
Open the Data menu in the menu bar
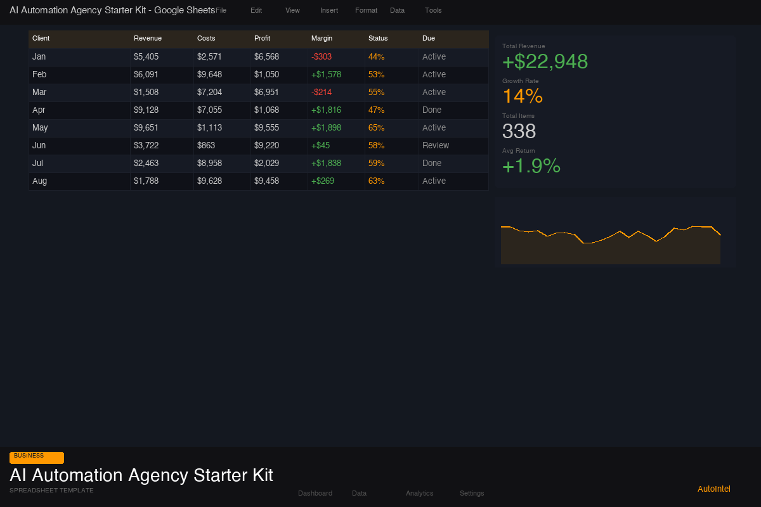tap(397, 10)
